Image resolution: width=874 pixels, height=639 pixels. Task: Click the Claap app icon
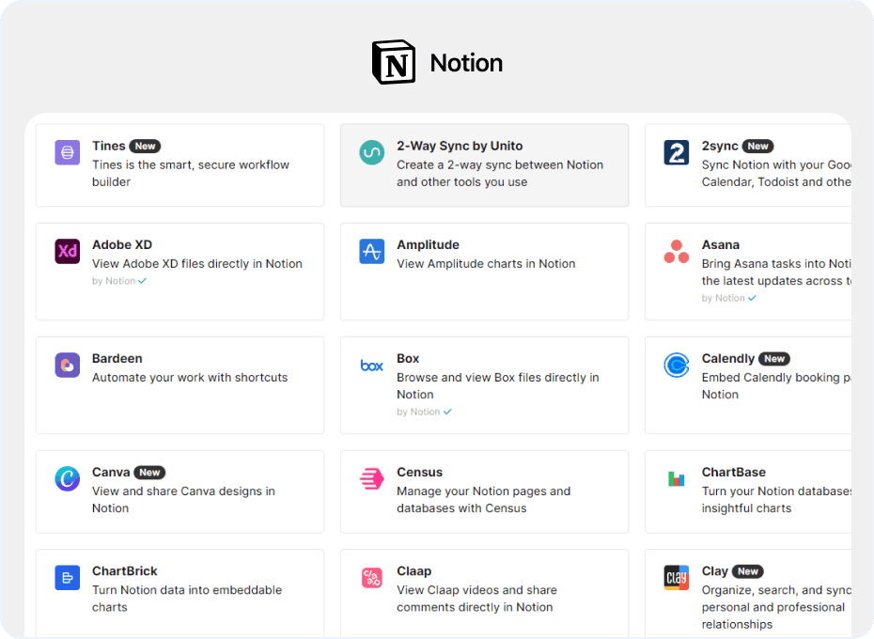click(372, 577)
